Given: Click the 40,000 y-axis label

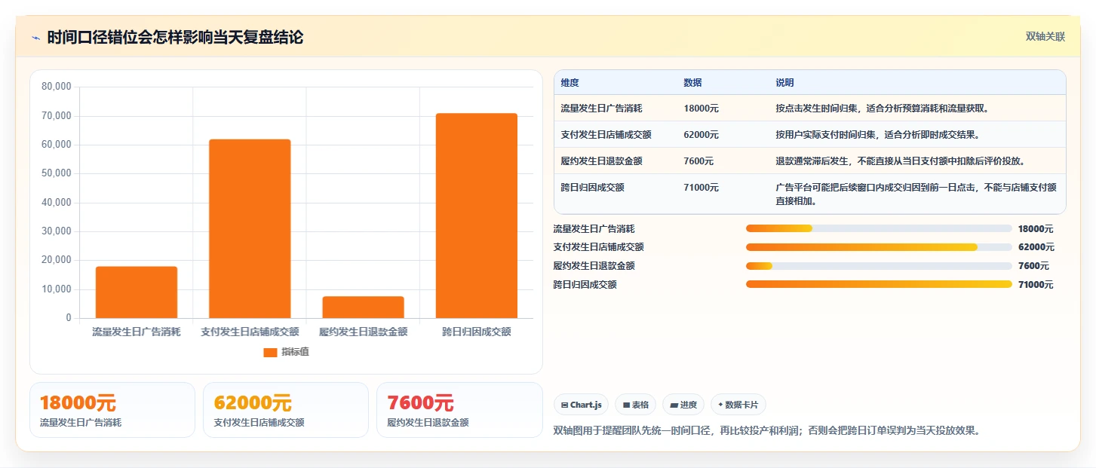Looking at the screenshot, I should pos(57,203).
